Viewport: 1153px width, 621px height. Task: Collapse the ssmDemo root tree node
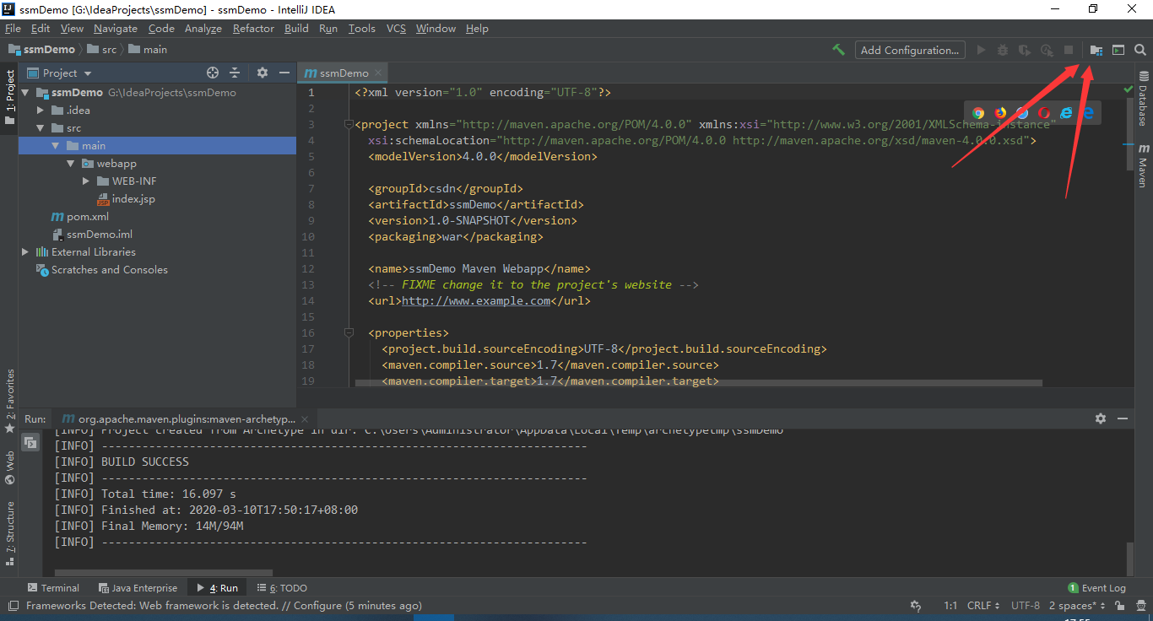point(25,93)
